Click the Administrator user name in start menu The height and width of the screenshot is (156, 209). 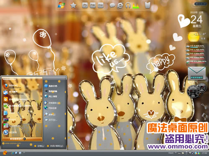click(9, 79)
